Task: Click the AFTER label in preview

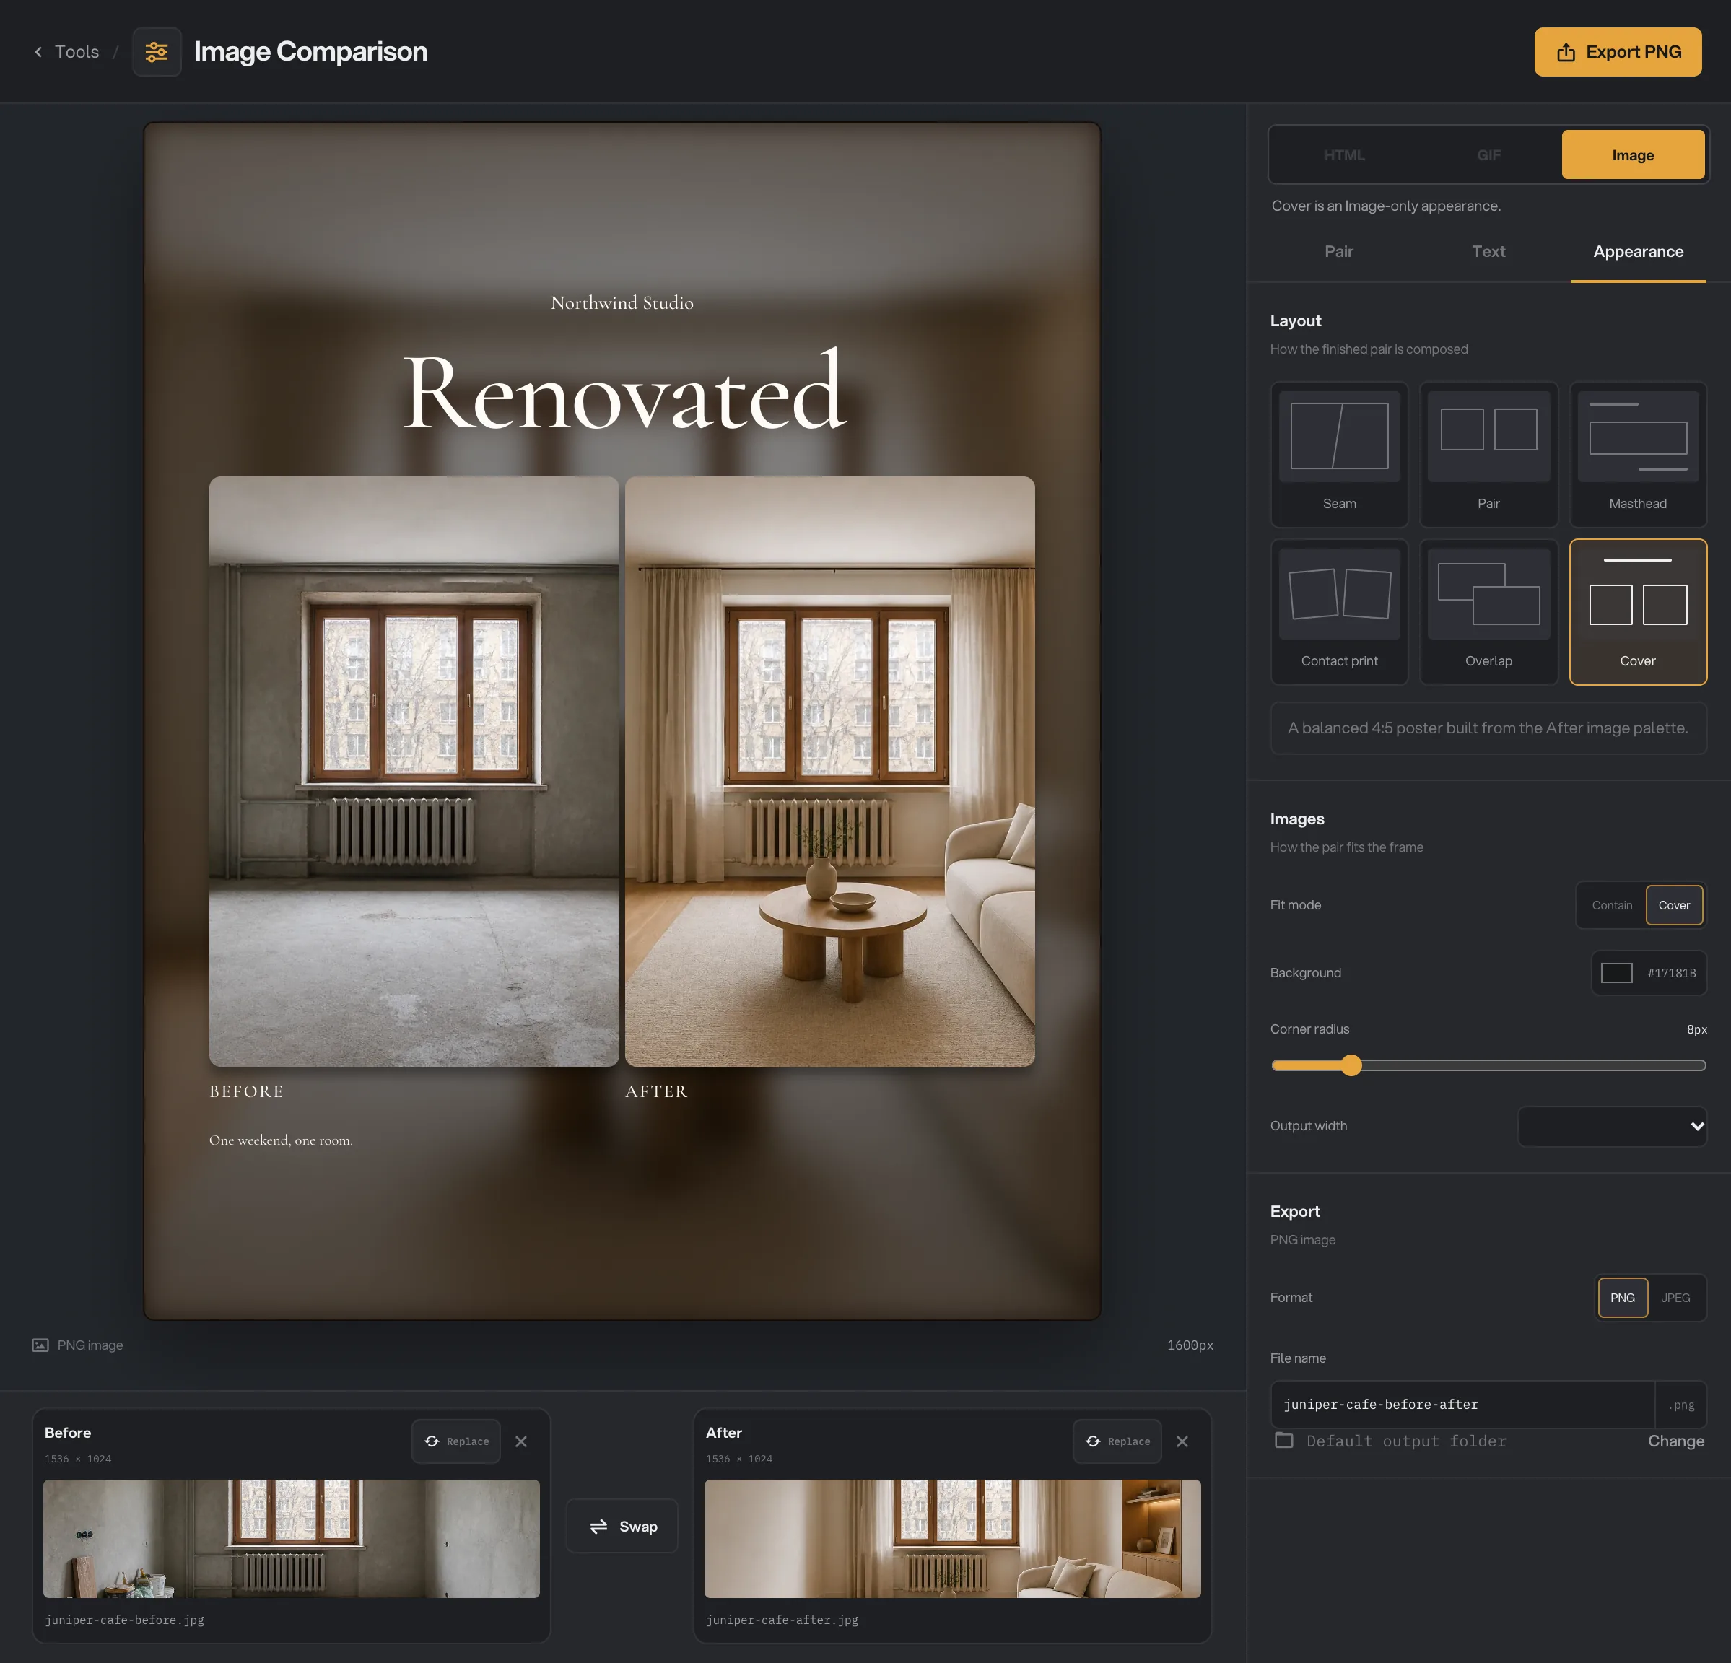Action: (x=656, y=1091)
